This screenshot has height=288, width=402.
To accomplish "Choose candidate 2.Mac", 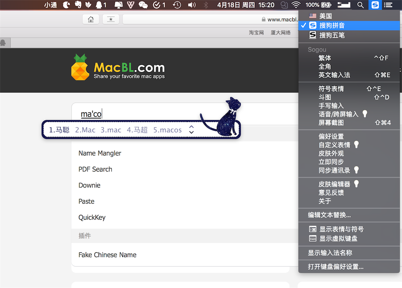I will (85, 130).
